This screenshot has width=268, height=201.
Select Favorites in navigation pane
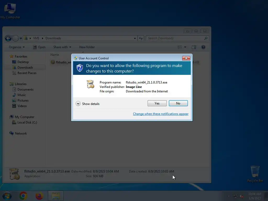pyautogui.click(x=21, y=57)
